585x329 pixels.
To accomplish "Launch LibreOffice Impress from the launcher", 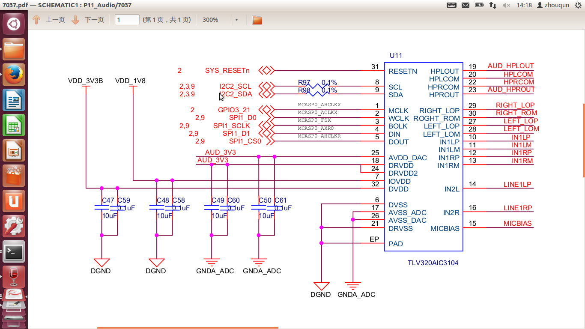I will [x=14, y=151].
